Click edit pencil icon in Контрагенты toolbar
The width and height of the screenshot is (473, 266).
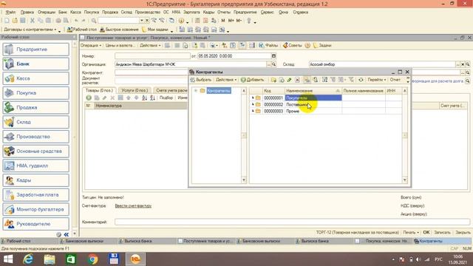tap(289, 80)
